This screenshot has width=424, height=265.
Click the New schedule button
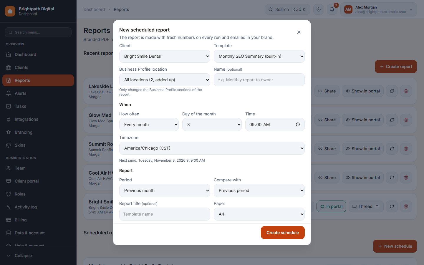(395, 246)
